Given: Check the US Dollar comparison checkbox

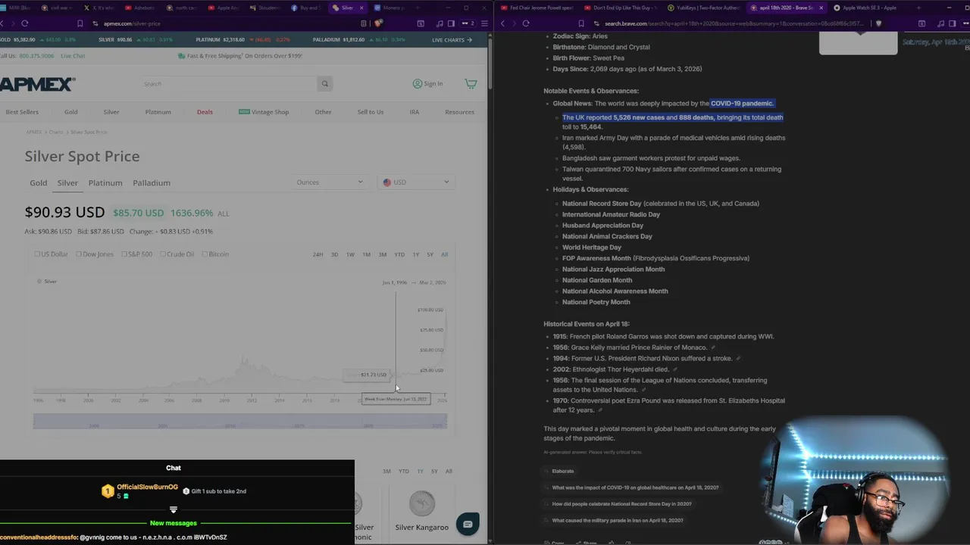Looking at the screenshot, I should tap(37, 254).
